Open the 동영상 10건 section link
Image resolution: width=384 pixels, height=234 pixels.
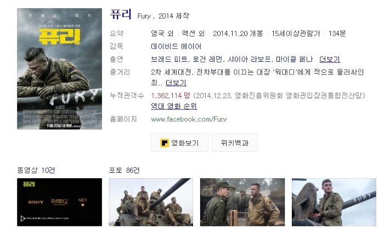[36, 170]
